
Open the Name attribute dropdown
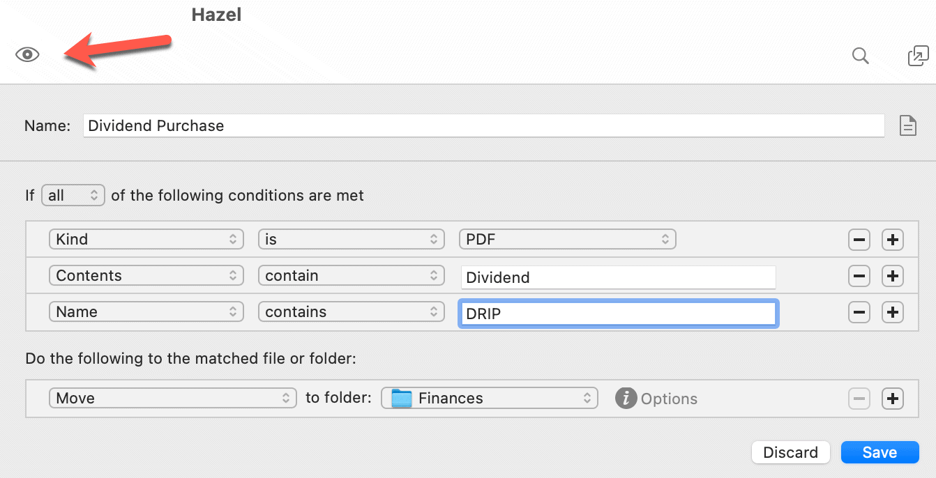click(146, 311)
